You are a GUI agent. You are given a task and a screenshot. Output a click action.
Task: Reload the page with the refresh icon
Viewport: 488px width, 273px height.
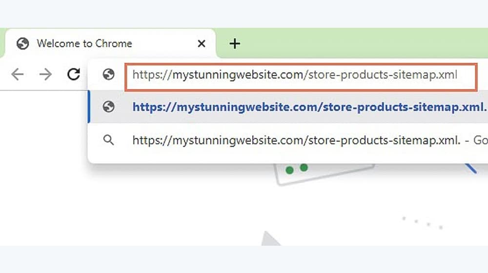(74, 74)
